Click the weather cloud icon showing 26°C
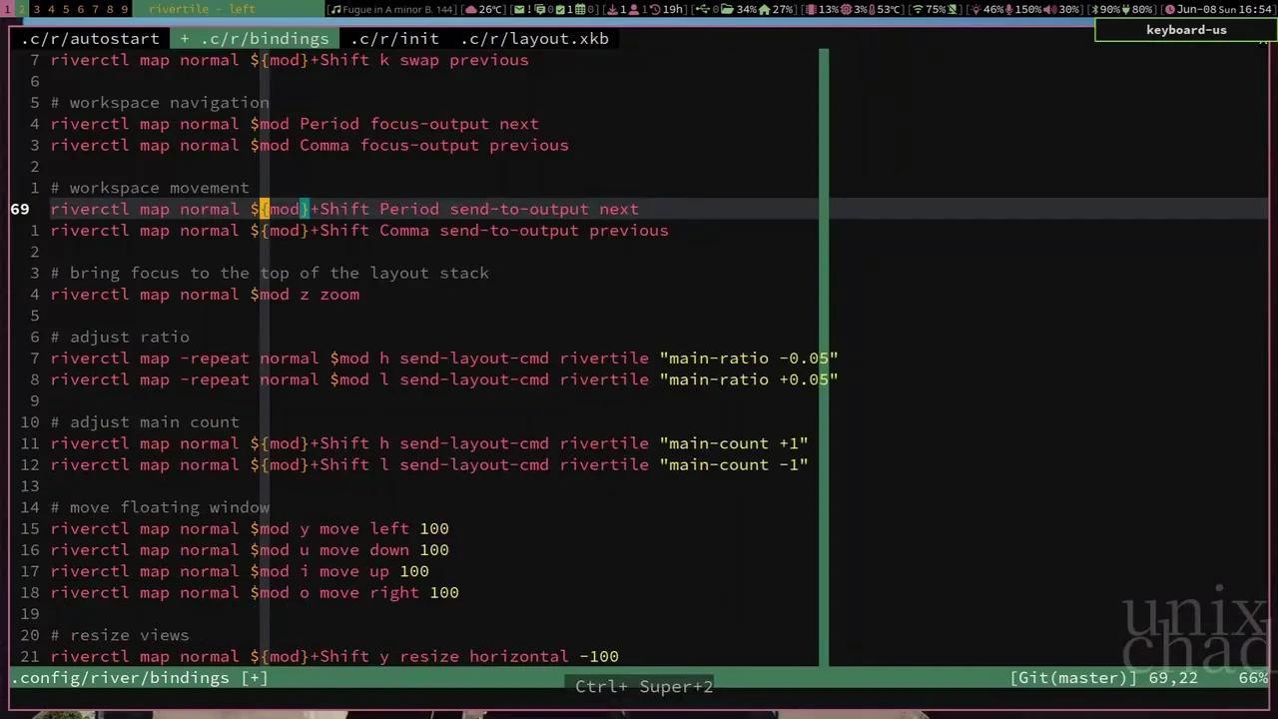This screenshot has height=719, width=1278. [x=471, y=9]
